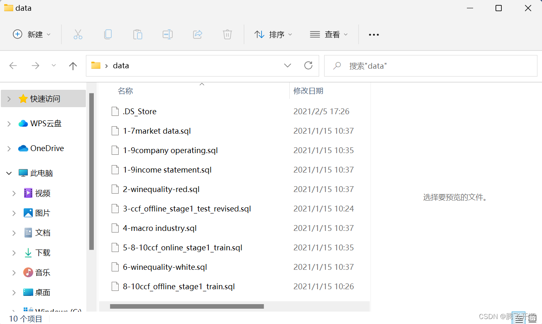Click the Delete trash icon
Viewport: 542px width, 324px height.
pyautogui.click(x=227, y=34)
